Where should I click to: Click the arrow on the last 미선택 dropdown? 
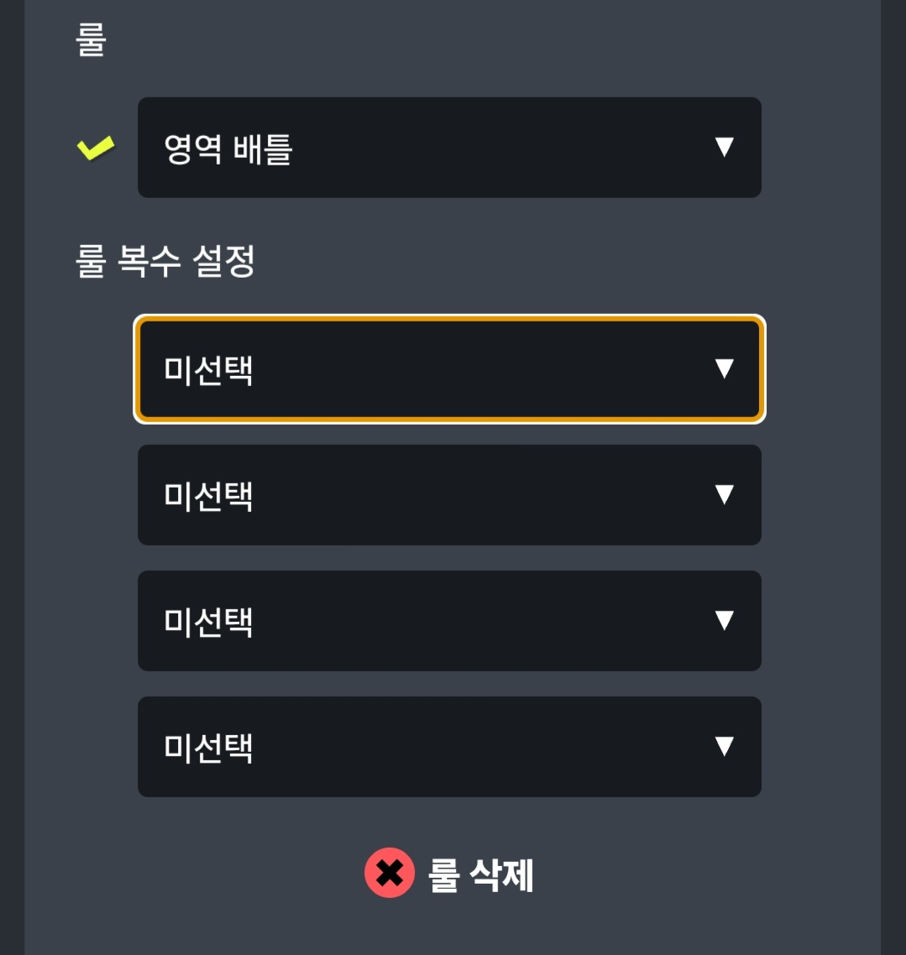724,746
